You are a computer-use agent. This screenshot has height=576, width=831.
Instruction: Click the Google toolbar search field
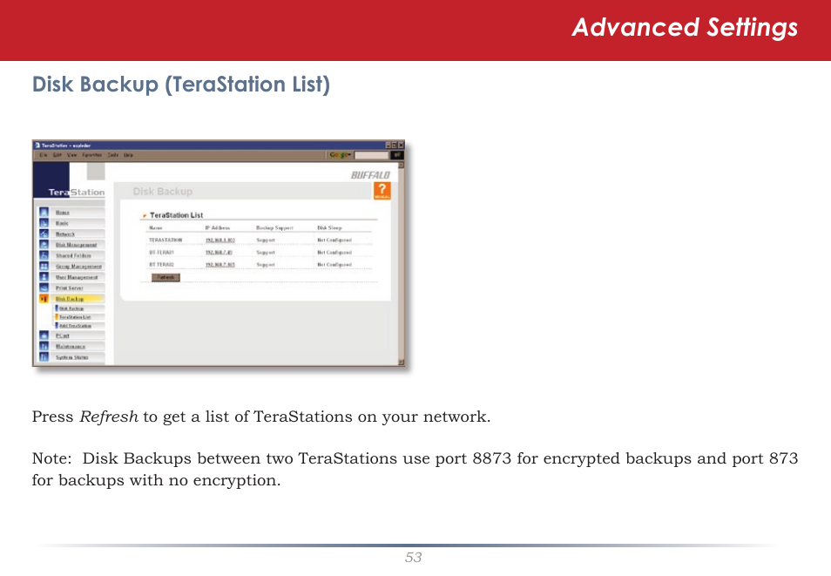point(372,155)
